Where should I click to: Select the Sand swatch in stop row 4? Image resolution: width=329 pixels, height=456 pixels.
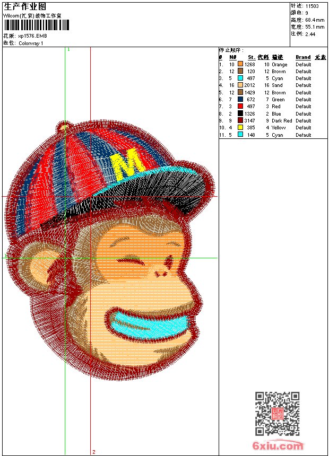coord(240,85)
